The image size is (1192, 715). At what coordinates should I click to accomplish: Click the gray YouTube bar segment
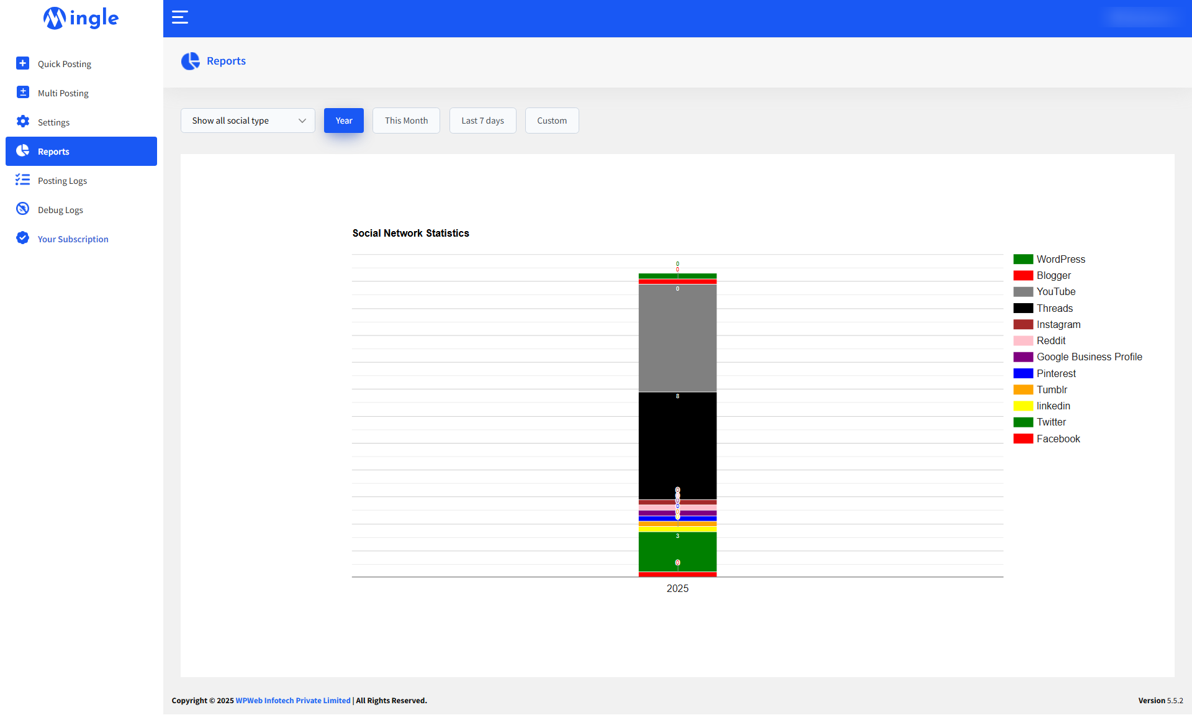677,338
